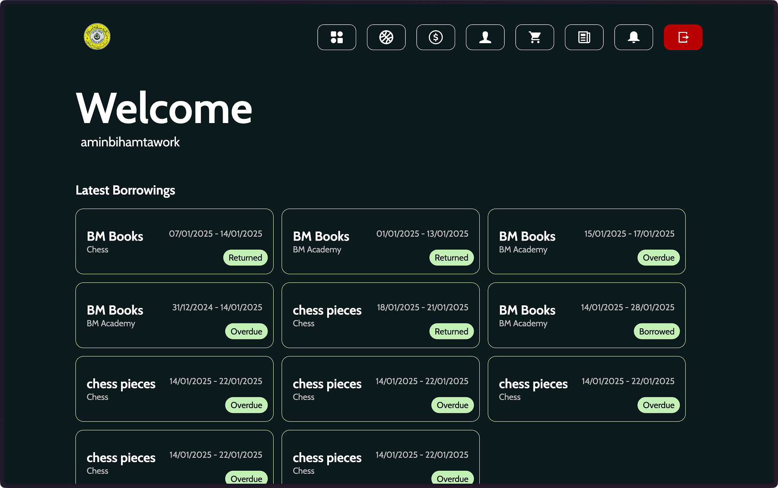Click the red logout button
778x488 pixels.
pyautogui.click(x=683, y=37)
